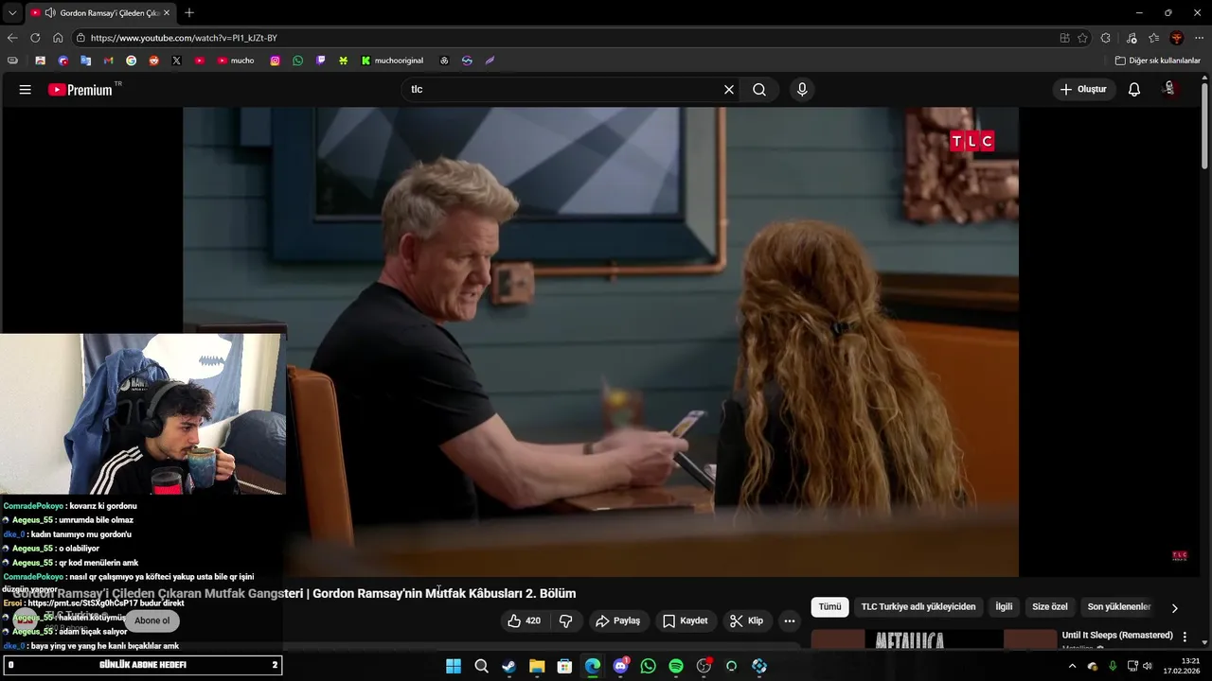This screenshot has width=1212, height=681.
Task: Save video using Kaydet button
Action: coord(686,621)
